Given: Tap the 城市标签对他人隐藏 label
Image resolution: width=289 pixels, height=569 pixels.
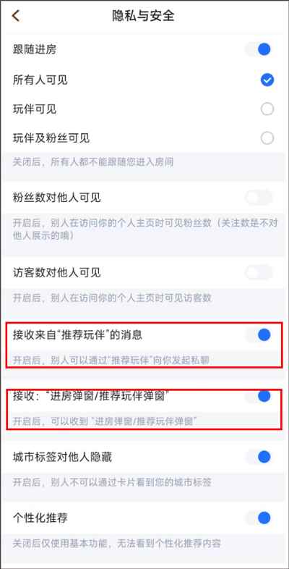Looking at the screenshot, I should pos(62,457).
